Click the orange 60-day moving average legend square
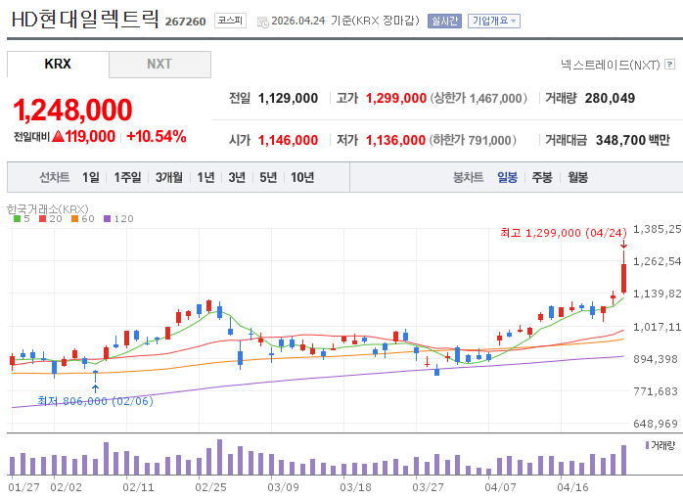 (x=75, y=218)
